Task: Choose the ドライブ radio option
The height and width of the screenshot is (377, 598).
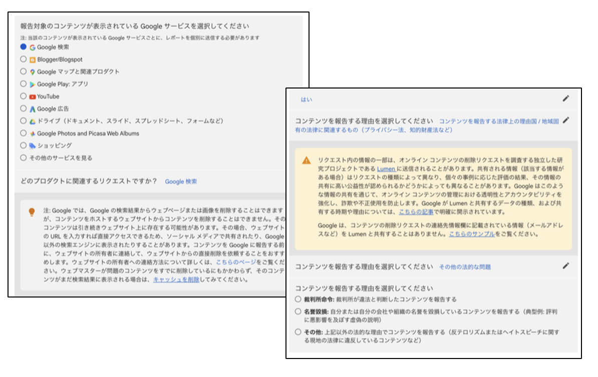Action: (23, 120)
